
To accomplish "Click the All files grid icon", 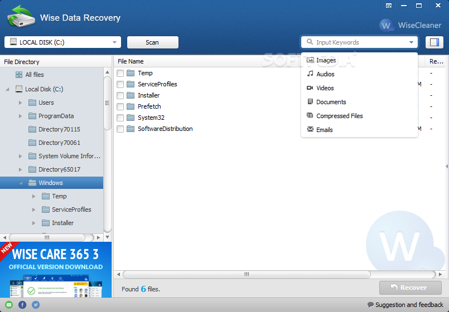I will click(19, 75).
